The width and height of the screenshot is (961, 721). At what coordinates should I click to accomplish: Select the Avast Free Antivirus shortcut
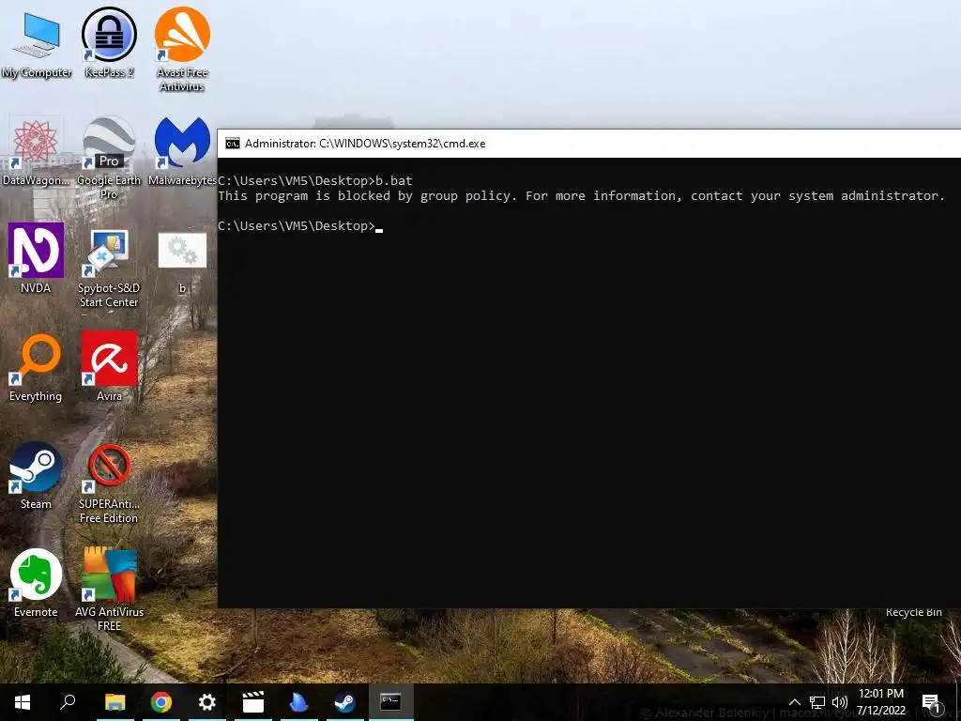click(182, 49)
